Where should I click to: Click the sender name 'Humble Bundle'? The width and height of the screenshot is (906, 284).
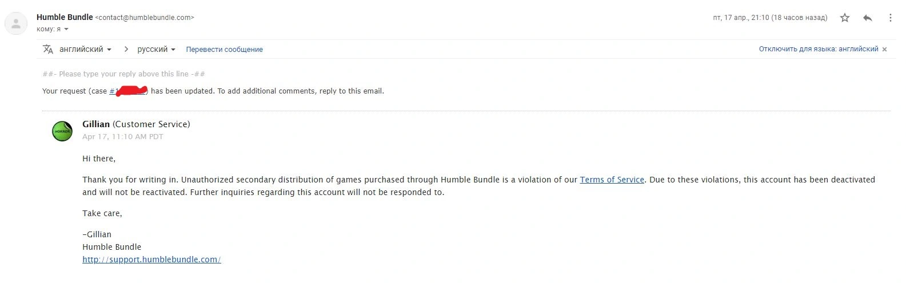point(65,17)
